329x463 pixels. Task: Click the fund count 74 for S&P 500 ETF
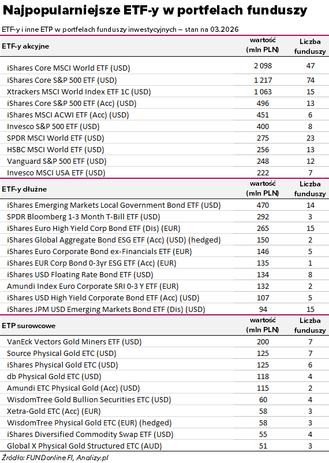[x=310, y=80]
